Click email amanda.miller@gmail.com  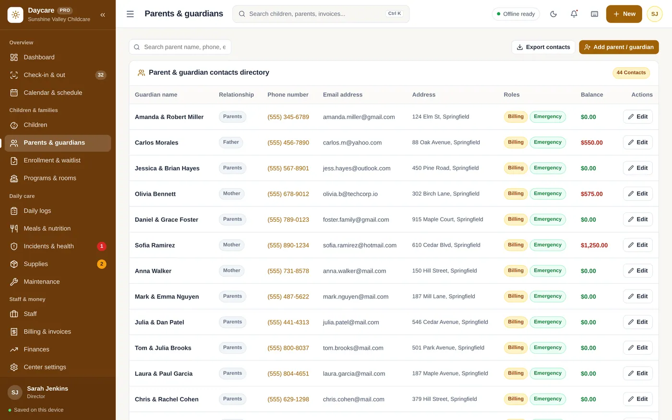359,117
